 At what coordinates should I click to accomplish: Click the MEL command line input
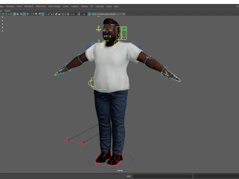163,176
